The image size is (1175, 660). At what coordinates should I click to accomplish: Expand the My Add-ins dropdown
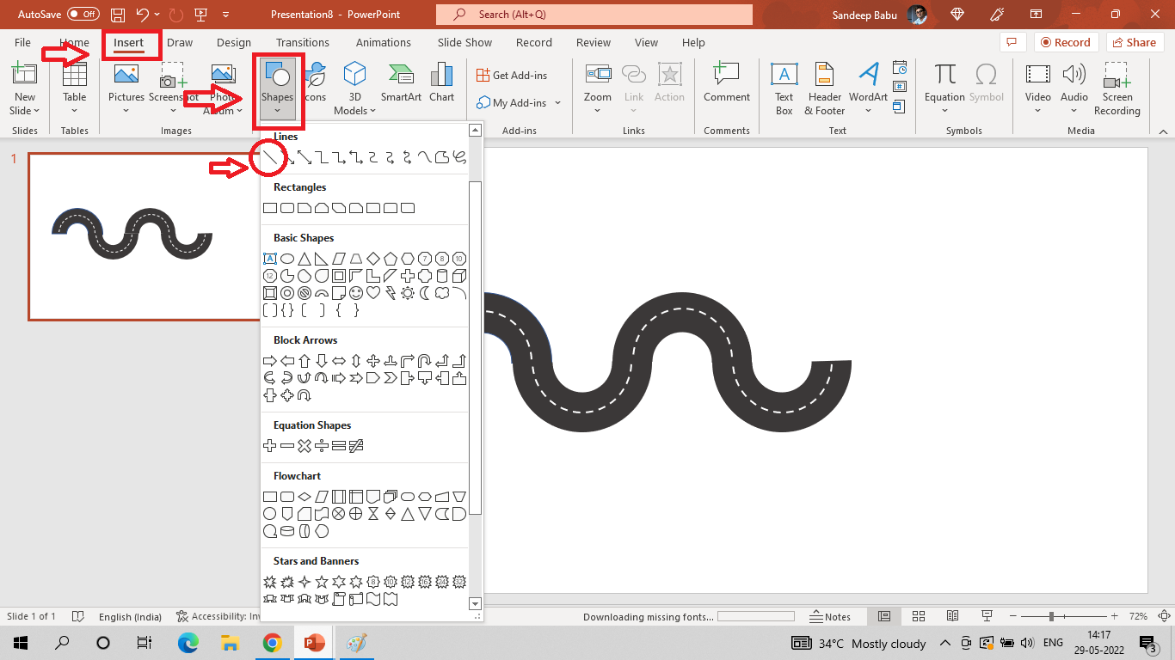point(557,103)
